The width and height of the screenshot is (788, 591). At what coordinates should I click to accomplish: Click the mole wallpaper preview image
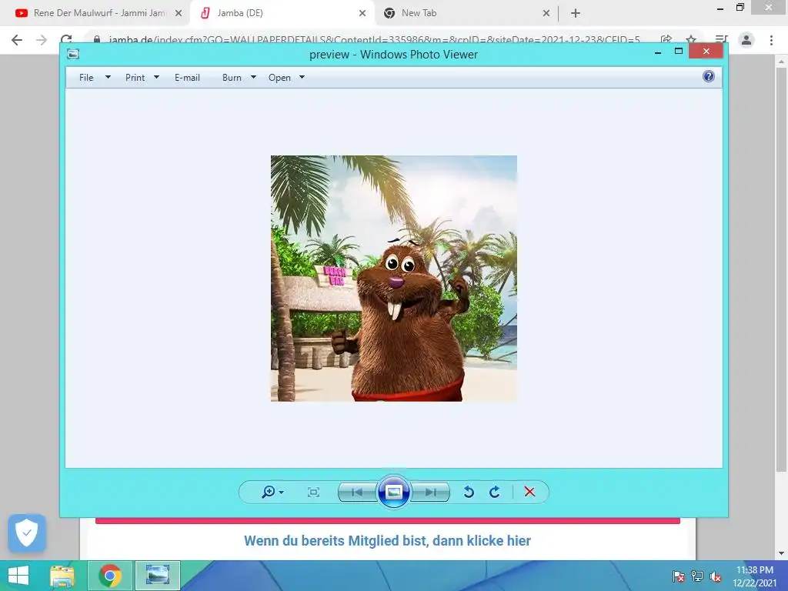(x=394, y=279)
